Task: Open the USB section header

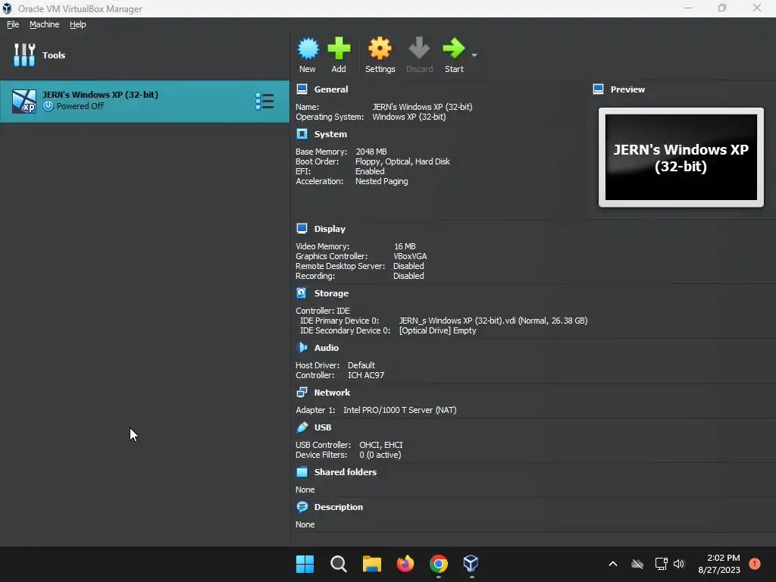Action: (x=323, y=427)
